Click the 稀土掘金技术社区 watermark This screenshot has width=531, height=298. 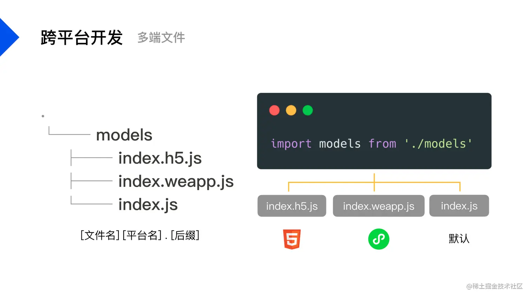point(494,286)
